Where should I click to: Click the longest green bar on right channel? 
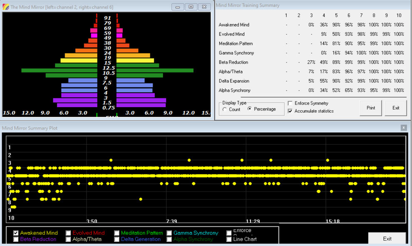tap(155, 71)
